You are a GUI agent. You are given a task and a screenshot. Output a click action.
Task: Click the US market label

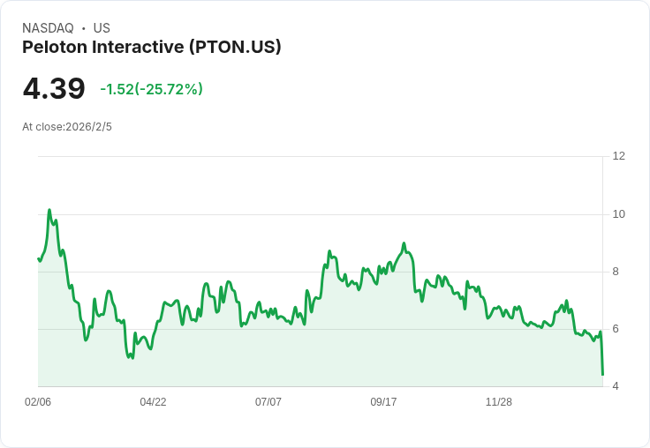pos(102,28)
